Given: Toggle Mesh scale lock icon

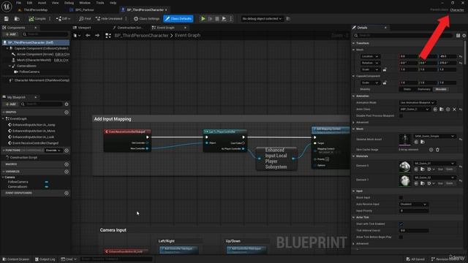Looking at the screenshot, I should pyautogui.click(x=385, y=69).
